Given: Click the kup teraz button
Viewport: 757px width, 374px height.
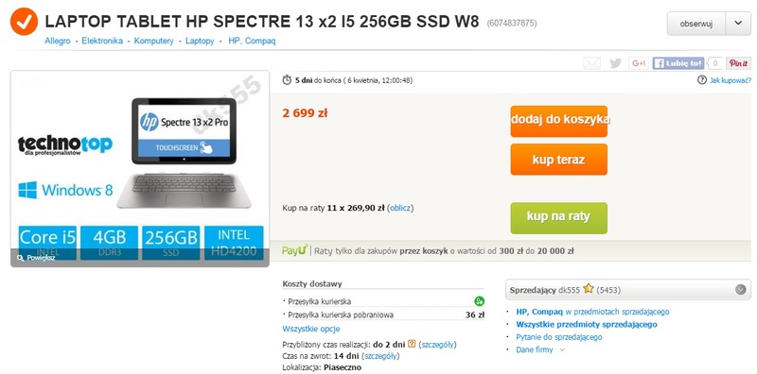Looking at the screenshot, I should point(559,160).
